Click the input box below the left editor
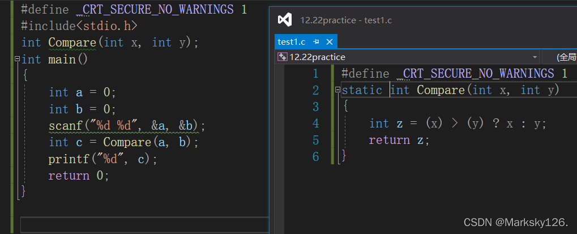Viewport: 577px width, 234px height. [x=145, y=224]
